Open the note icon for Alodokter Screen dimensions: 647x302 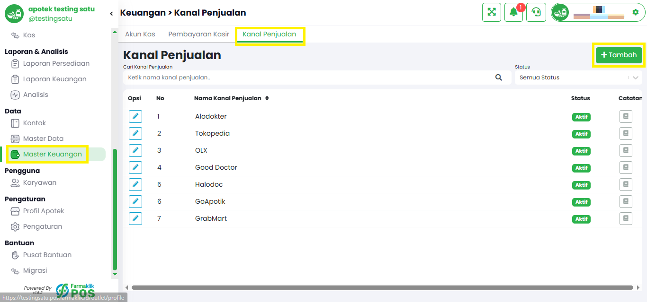click(626, 116)
